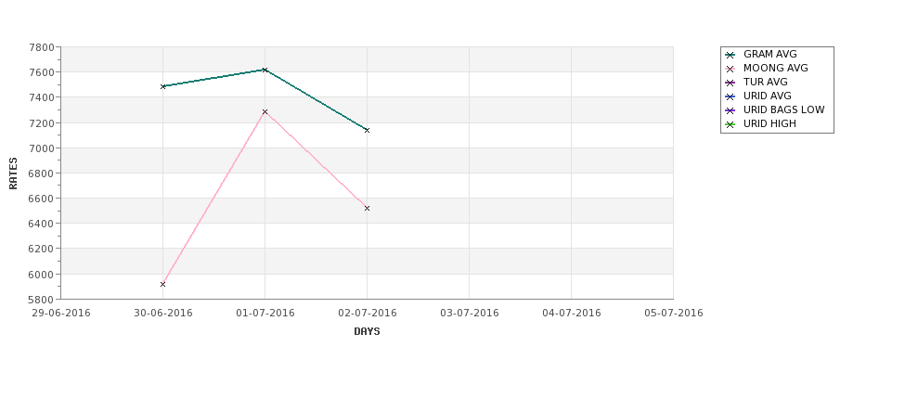The width and height of the screenshot is (905, 398).
Task: Click the GRAM AVG legend label
Action: point(769,54)
